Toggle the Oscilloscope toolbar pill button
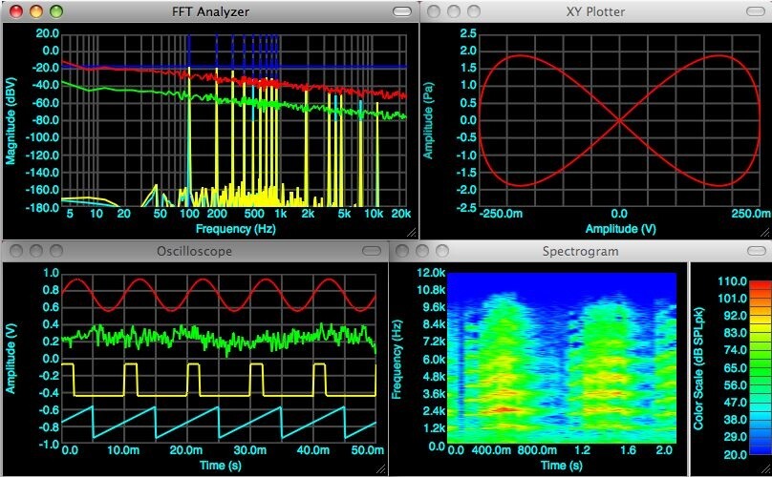 pos(372,251)
